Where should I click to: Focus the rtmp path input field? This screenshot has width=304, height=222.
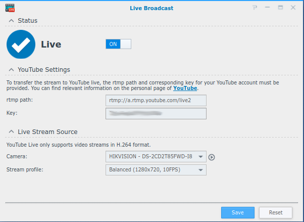click(x=156, y=101)
